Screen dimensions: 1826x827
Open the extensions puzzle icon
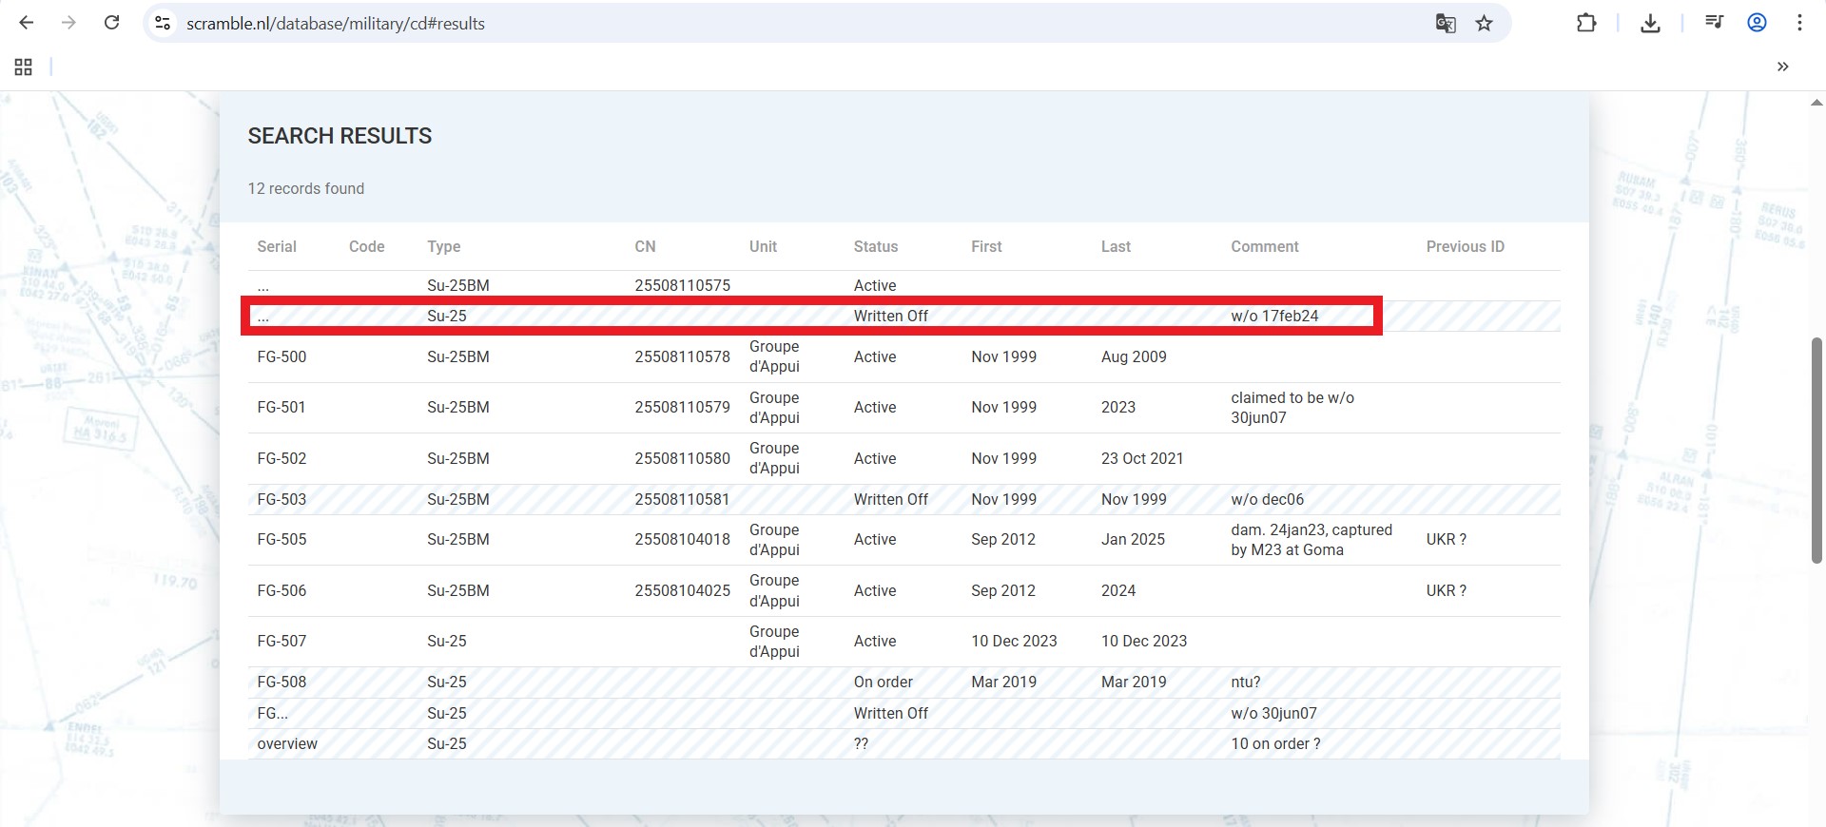tap(1586, 23)
